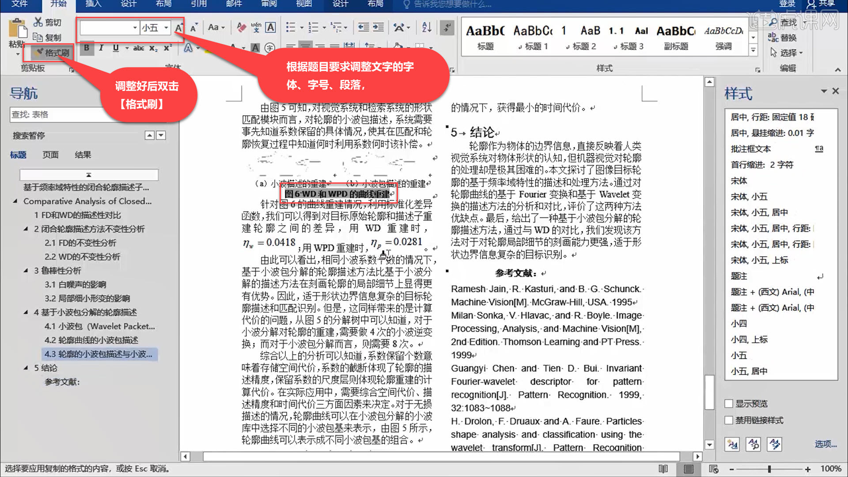Open the Numbering dropdown arrow
The height and width of the screenshot is (477, 848).
(324, 27)
